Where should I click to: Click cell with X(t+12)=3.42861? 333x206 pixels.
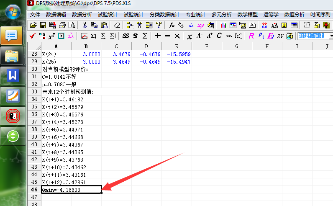pos(64,182)
